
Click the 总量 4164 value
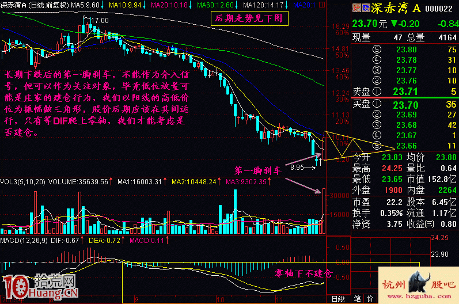point(447,37)
